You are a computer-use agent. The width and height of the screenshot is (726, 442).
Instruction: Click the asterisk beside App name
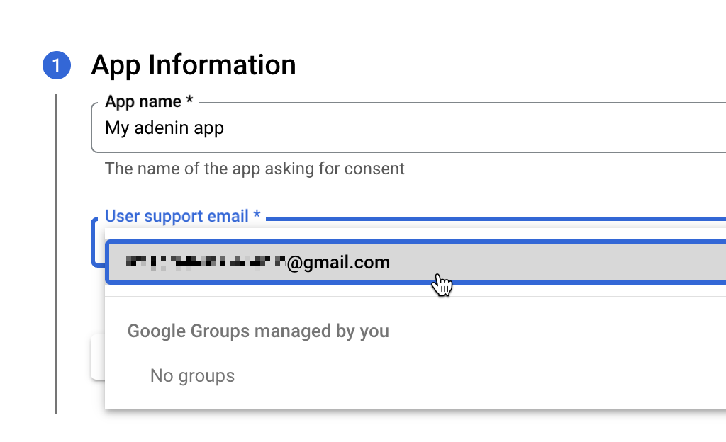coord(189,101)
